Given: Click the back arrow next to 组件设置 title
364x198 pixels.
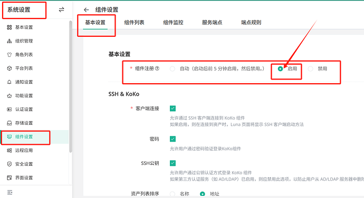Looking at the screenshot, I should pyautogui.click(x=87, y=9).
